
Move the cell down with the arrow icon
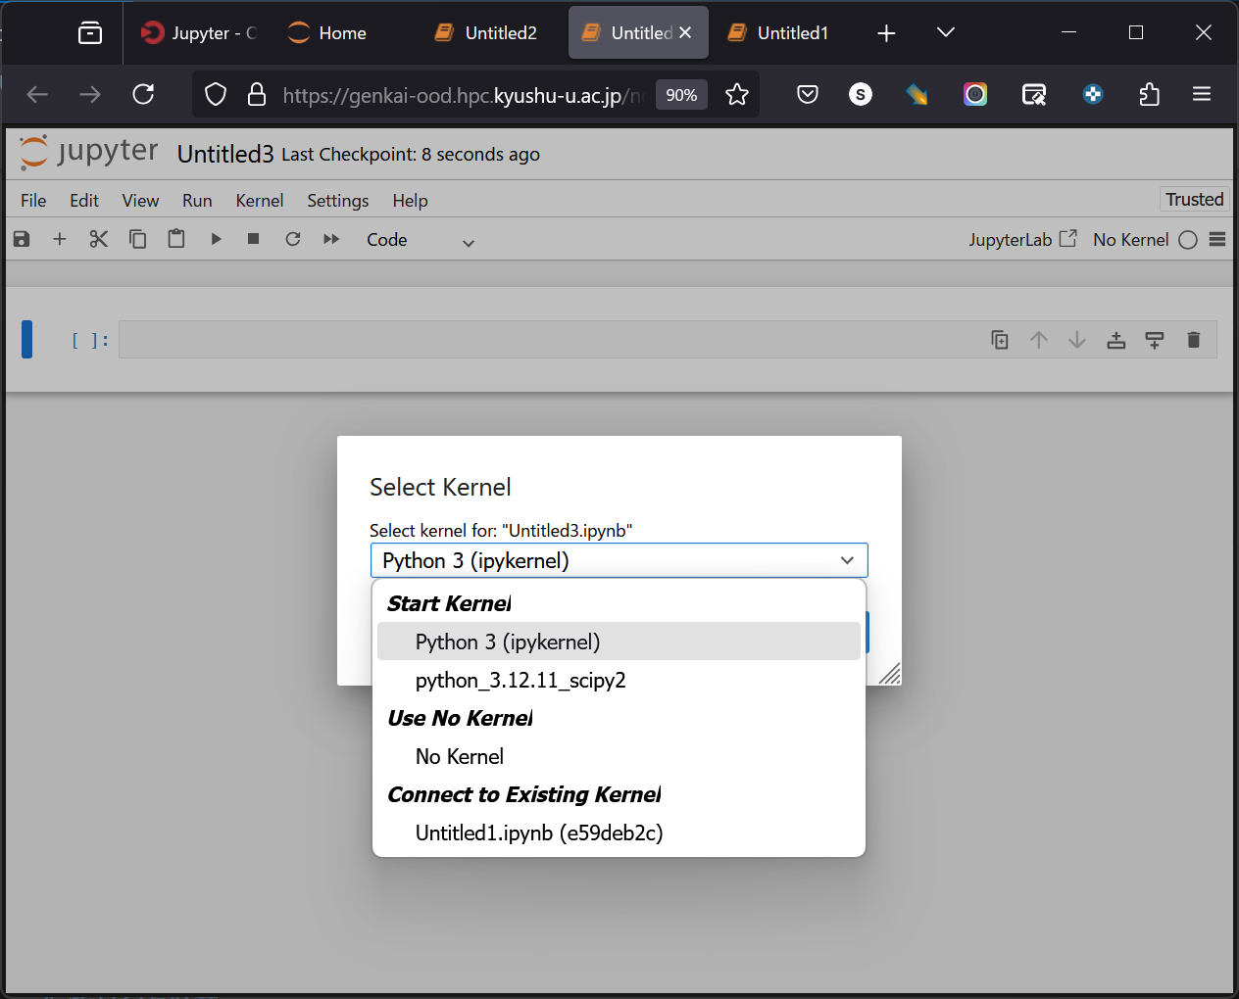point(1077,340)
